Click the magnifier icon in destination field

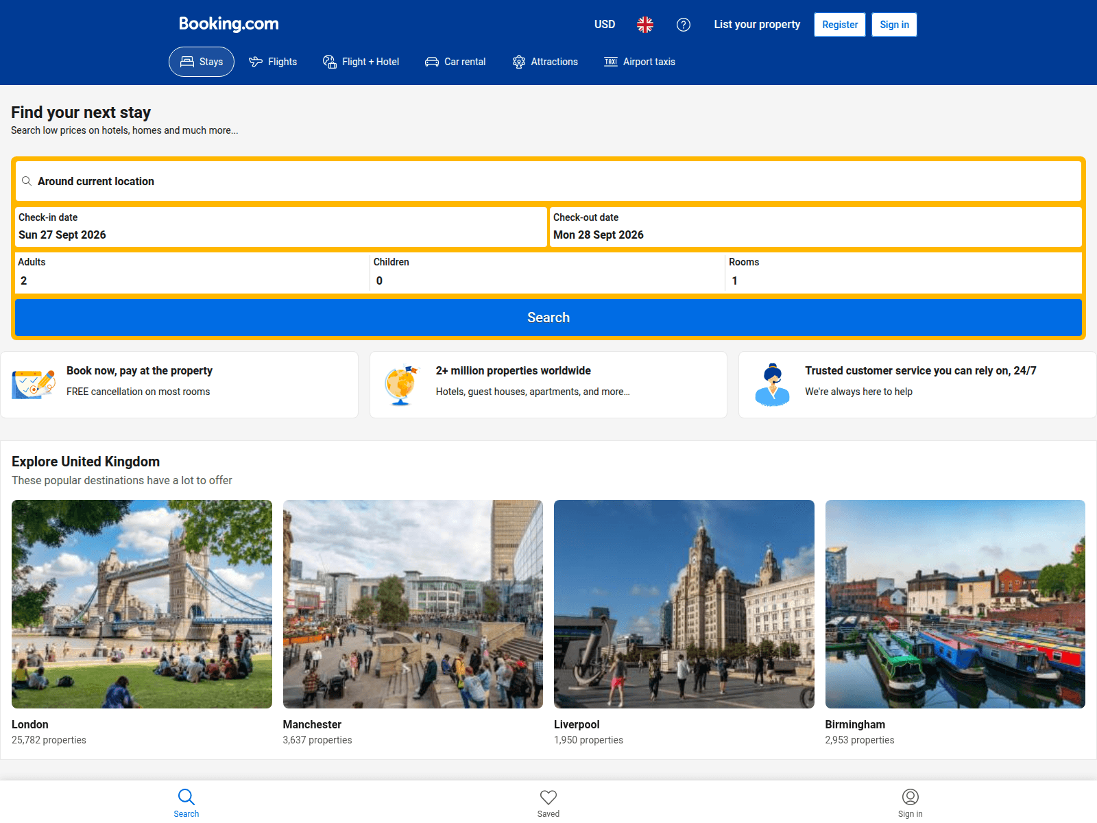pyautogui.click(x=27, y=181)
